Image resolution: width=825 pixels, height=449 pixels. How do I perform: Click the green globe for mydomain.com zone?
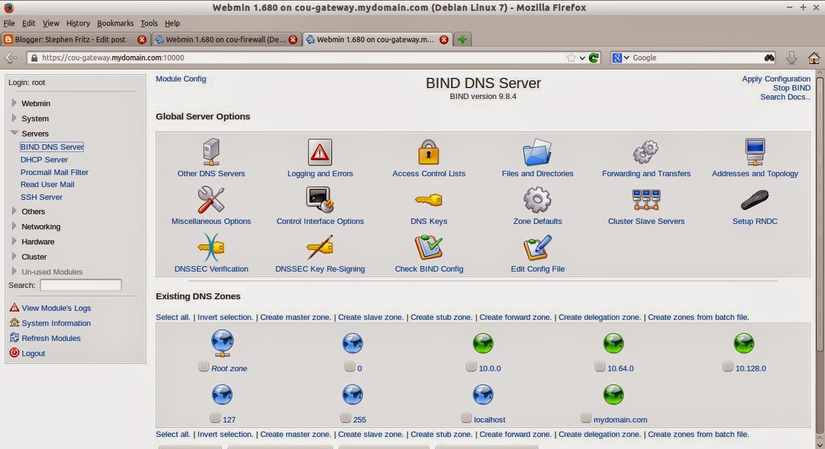pyautogui.click(x=614, y=395)
